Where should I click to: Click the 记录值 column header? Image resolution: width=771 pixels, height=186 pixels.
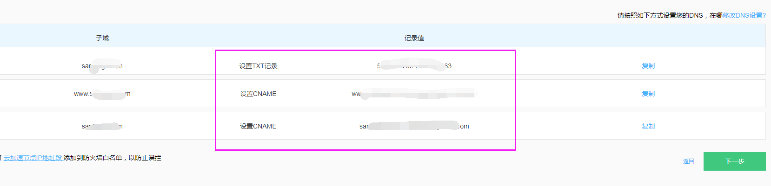click(x=414, y=38)
